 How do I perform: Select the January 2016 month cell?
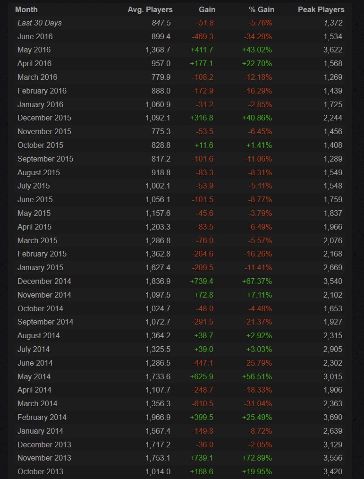(x=40, y=104)
